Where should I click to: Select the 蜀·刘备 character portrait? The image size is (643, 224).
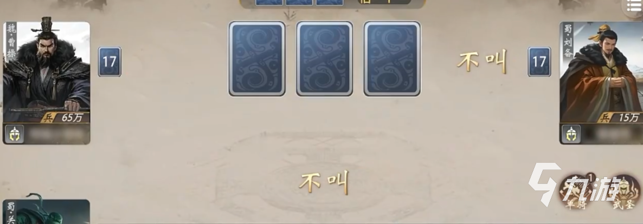pos(601,72)
